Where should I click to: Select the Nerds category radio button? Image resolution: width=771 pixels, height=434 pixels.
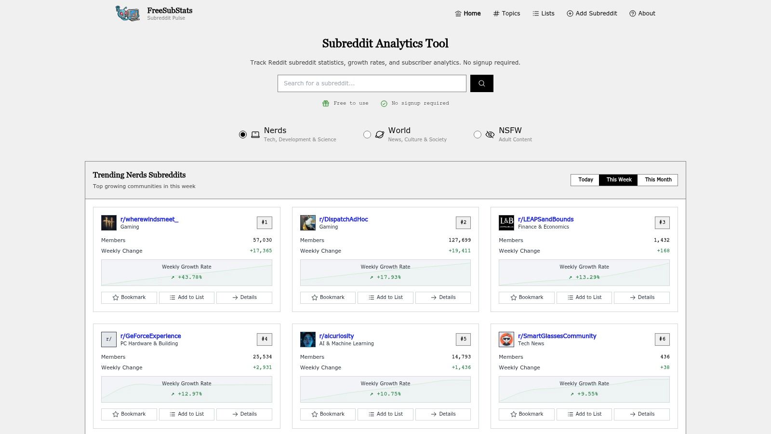243,135
